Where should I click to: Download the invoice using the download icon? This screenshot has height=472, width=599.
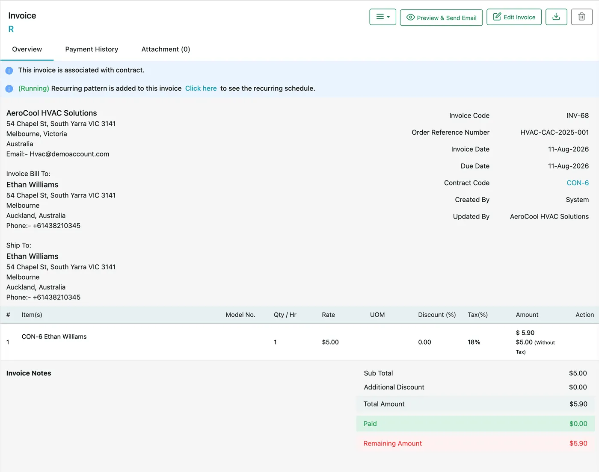click(556, 17)
